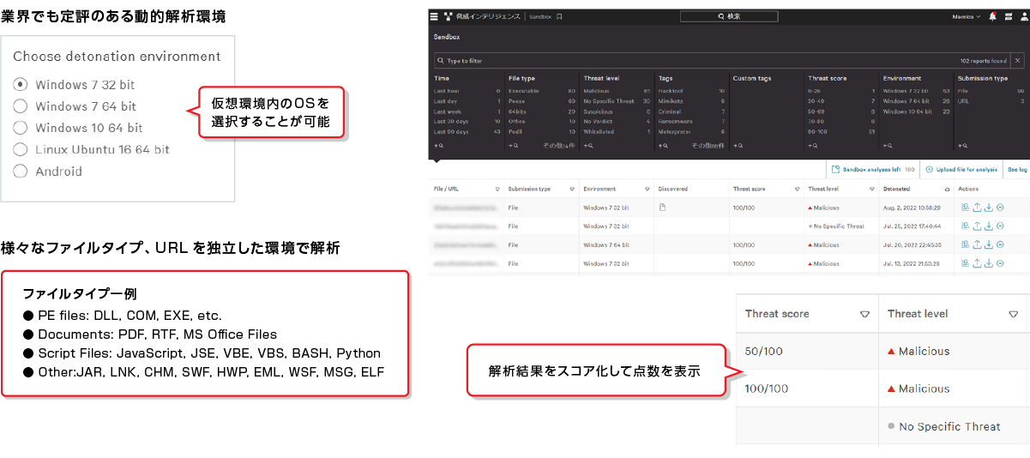Screen dimensions: 1030x458
Task: Open the hamburger menu in the top bar
Action: [x=434, y=16]
